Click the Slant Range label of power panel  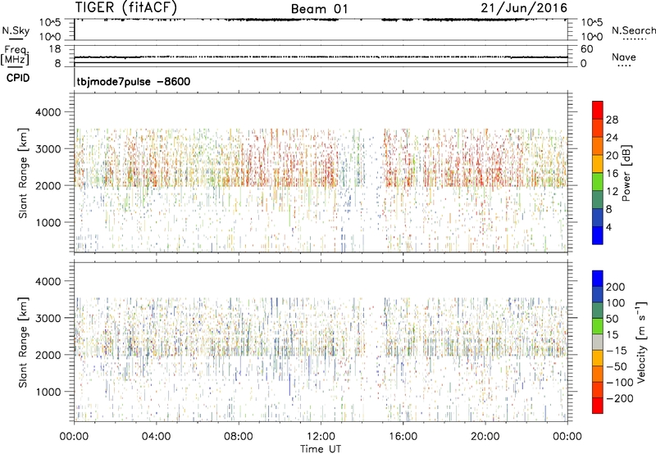[x=23, y=173]
